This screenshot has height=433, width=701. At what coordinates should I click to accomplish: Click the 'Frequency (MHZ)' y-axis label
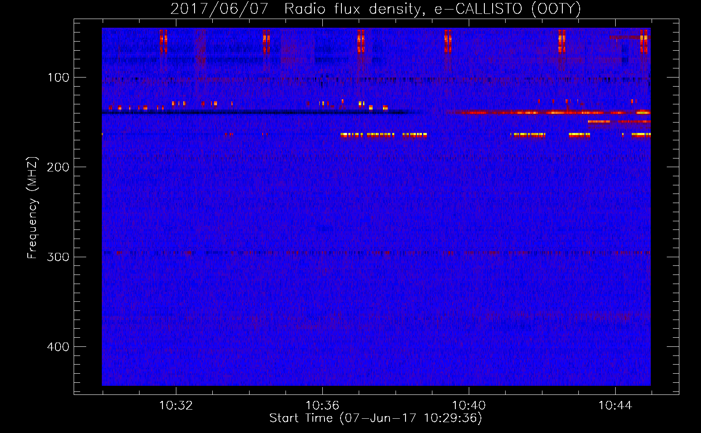point(32,208)
